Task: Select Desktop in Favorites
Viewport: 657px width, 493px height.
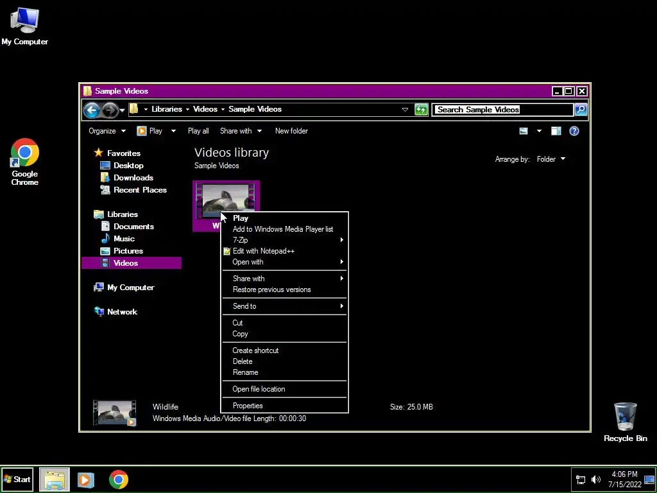Action: point(122,166)
